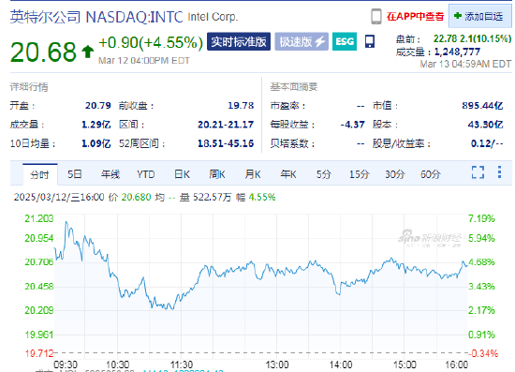Click the 每股收益 value -4.37

(352, 125)
